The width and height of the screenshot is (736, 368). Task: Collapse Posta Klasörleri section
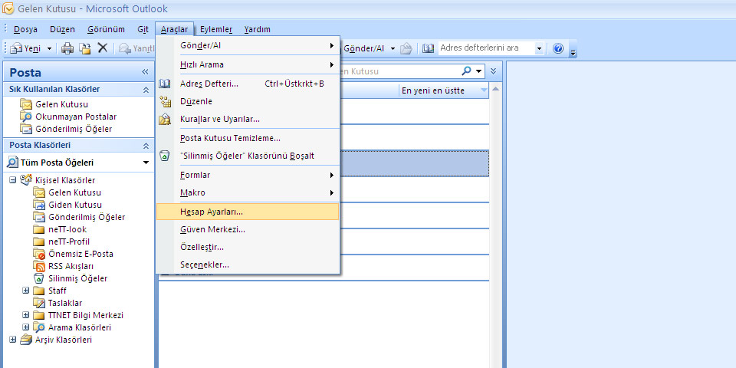point(146,146)
